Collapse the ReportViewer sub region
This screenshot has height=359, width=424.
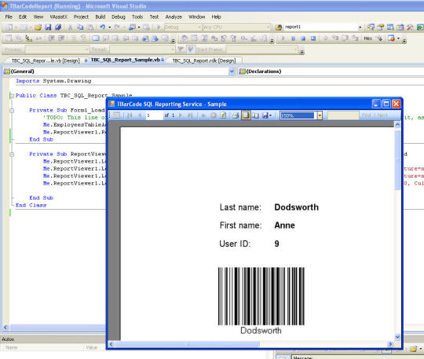pos(12,154)
